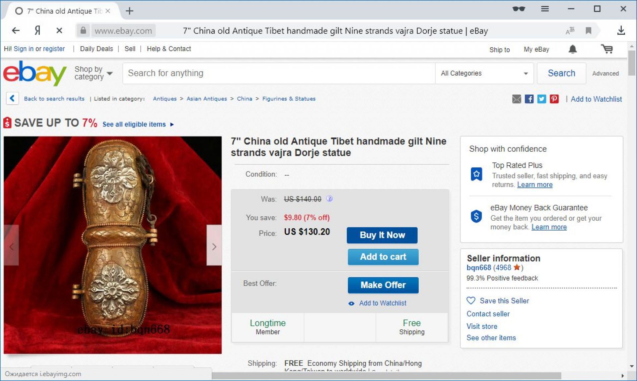Click browser downloads arrow icon
Viewport: 637px width, 381px height.
coord(621,31)
